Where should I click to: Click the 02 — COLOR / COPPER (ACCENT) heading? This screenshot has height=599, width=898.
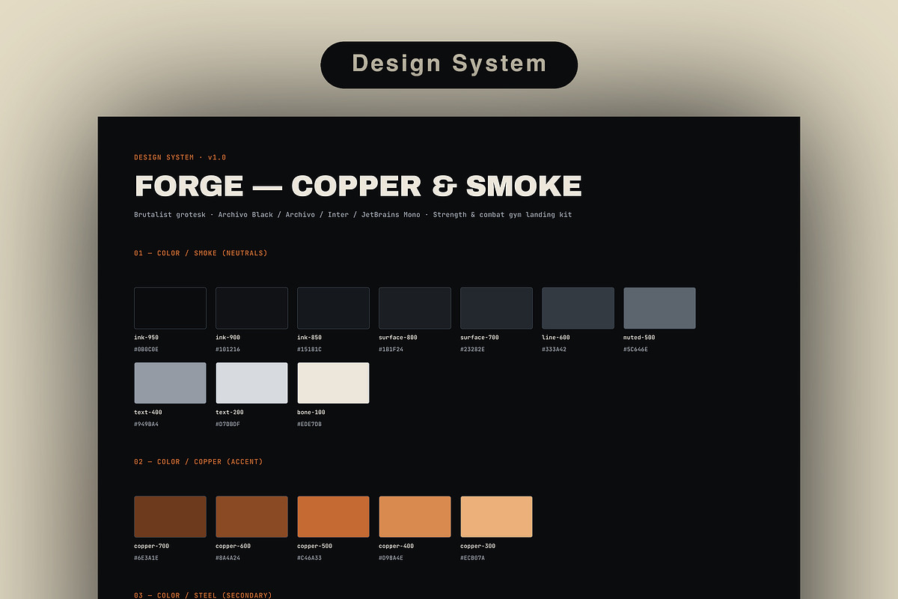(198, 462)
